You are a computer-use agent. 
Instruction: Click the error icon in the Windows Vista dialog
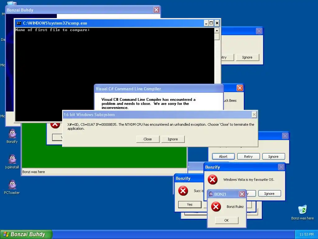tap(212, 180)
